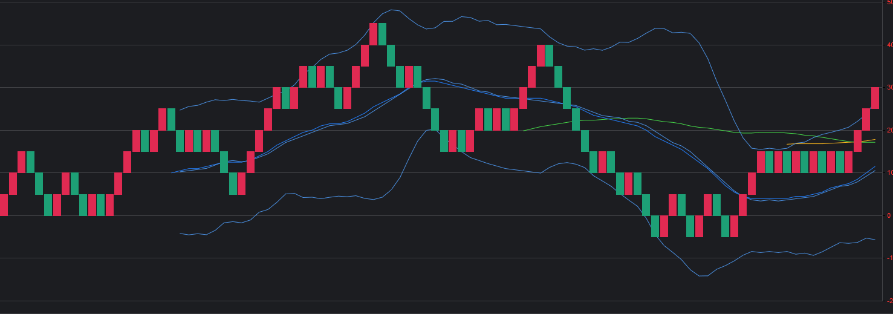Viewport: 893px width, 314px height.
Task: Click the 0 label on price axis
Action: 888,215
